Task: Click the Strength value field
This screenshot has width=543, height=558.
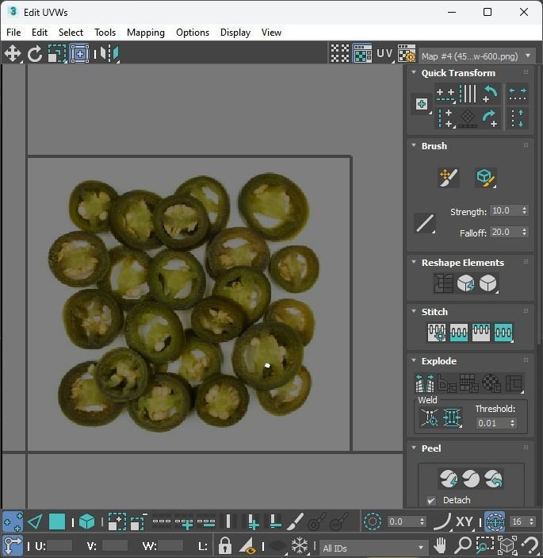Action: click(x=505, y=210)
